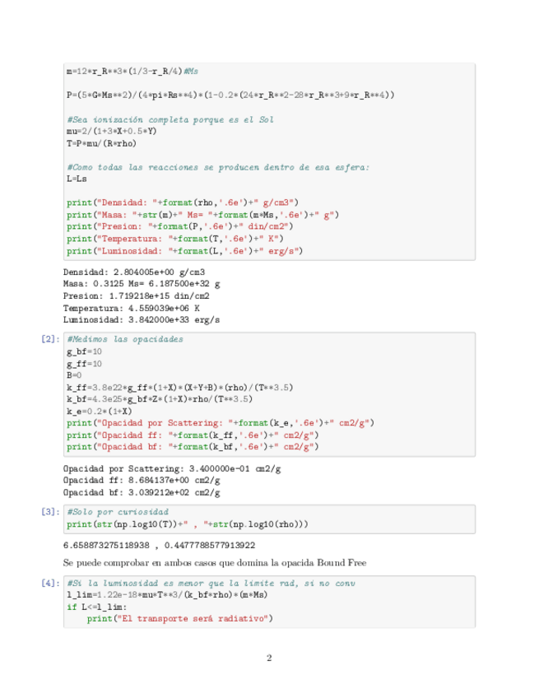This screenshot has width=539, height=698.
Task: Click the print statement for "Densidad: "
Action: 183,203
